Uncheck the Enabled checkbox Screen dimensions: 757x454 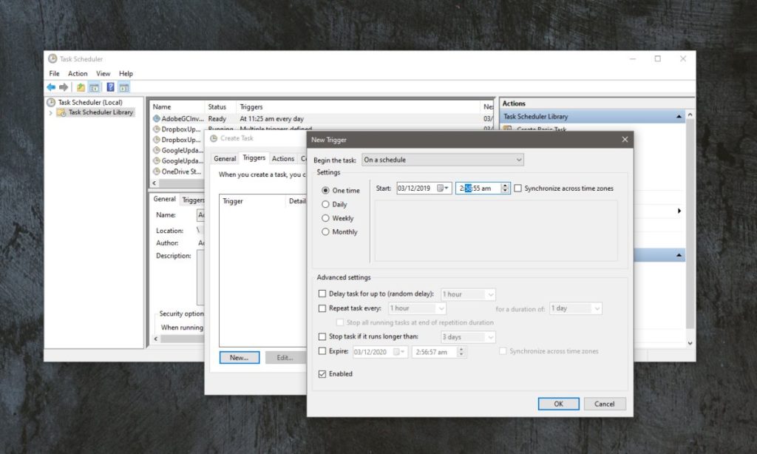click(322, 374)
